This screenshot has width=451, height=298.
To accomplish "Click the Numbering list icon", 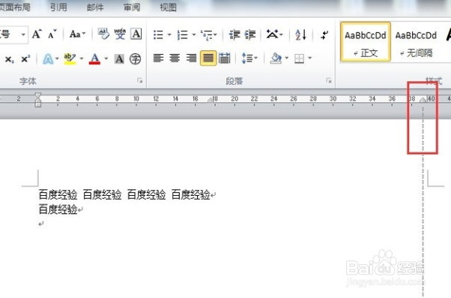I will [x=183, y=35].
